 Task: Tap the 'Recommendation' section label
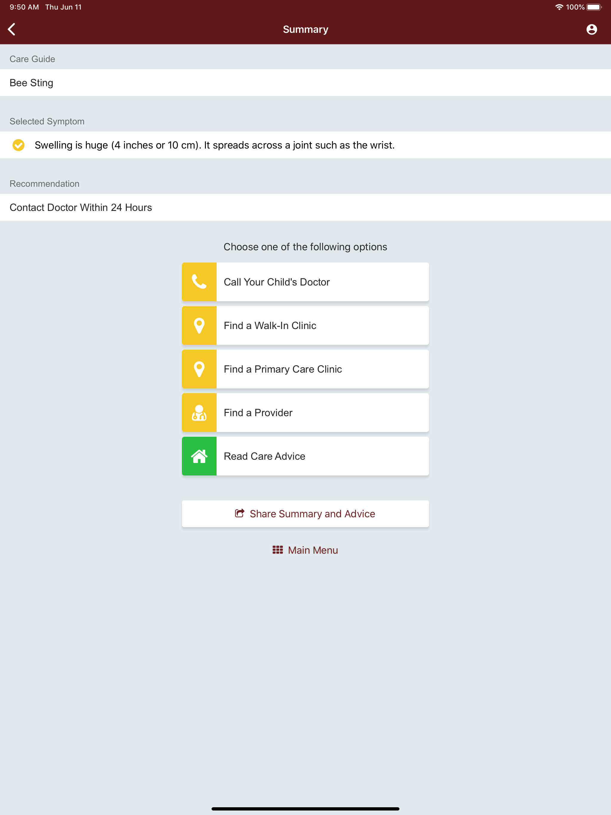[44, 183]
